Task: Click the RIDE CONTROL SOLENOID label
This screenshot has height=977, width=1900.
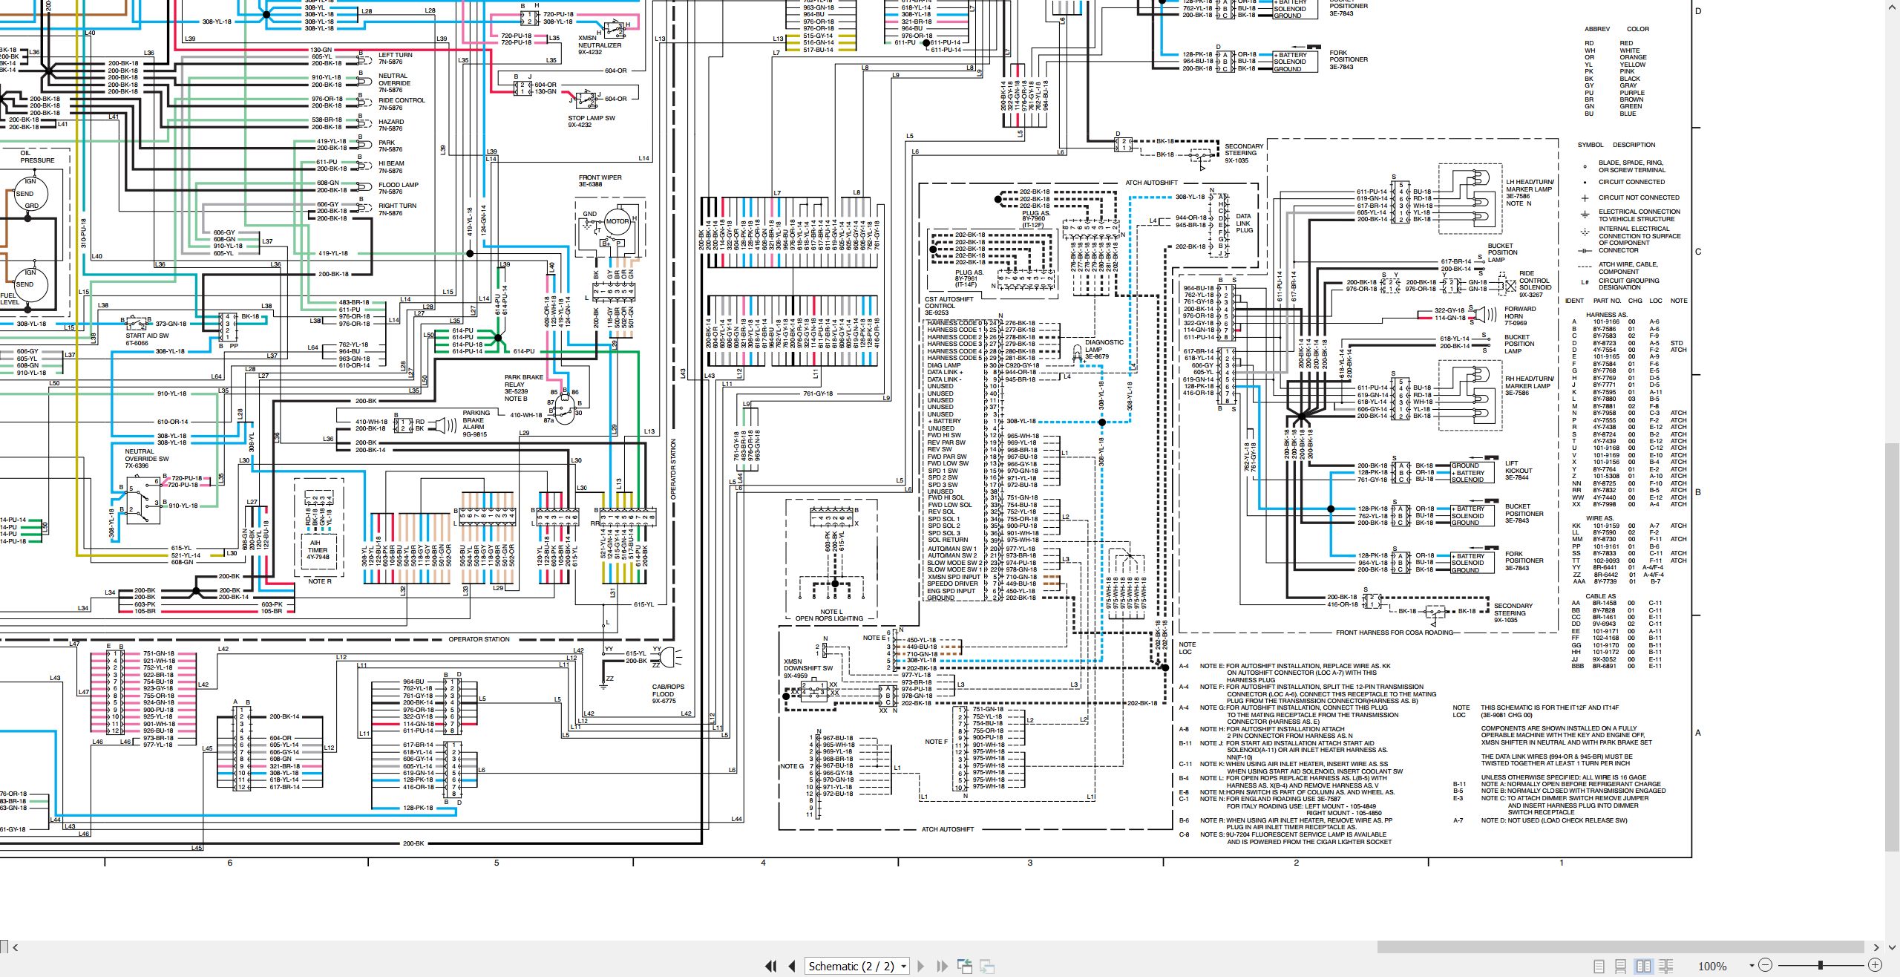Action: (1534, 281)
